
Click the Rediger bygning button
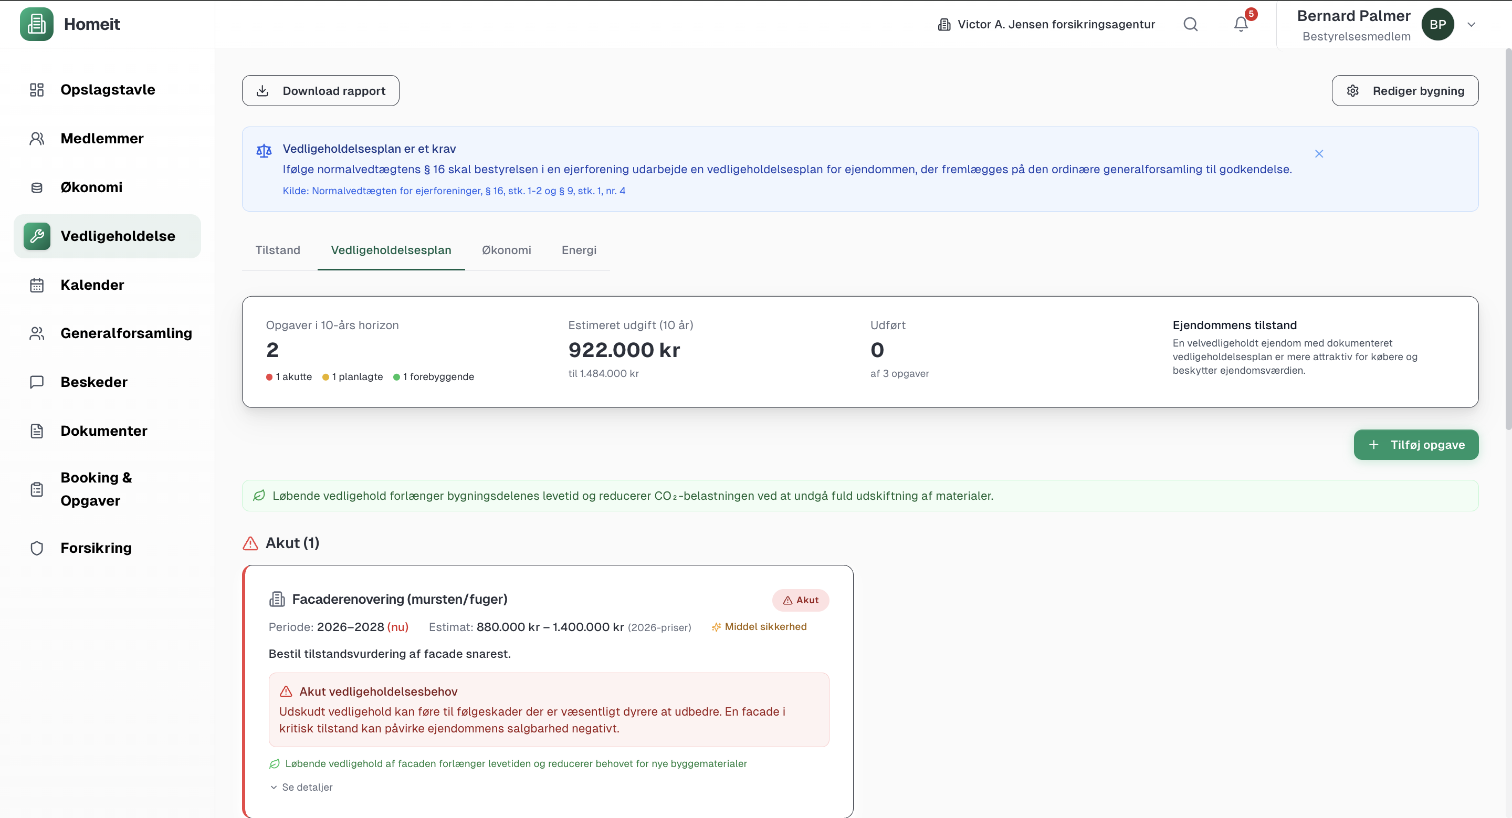click(1404, 91)
